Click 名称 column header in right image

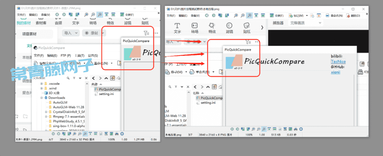196,93
